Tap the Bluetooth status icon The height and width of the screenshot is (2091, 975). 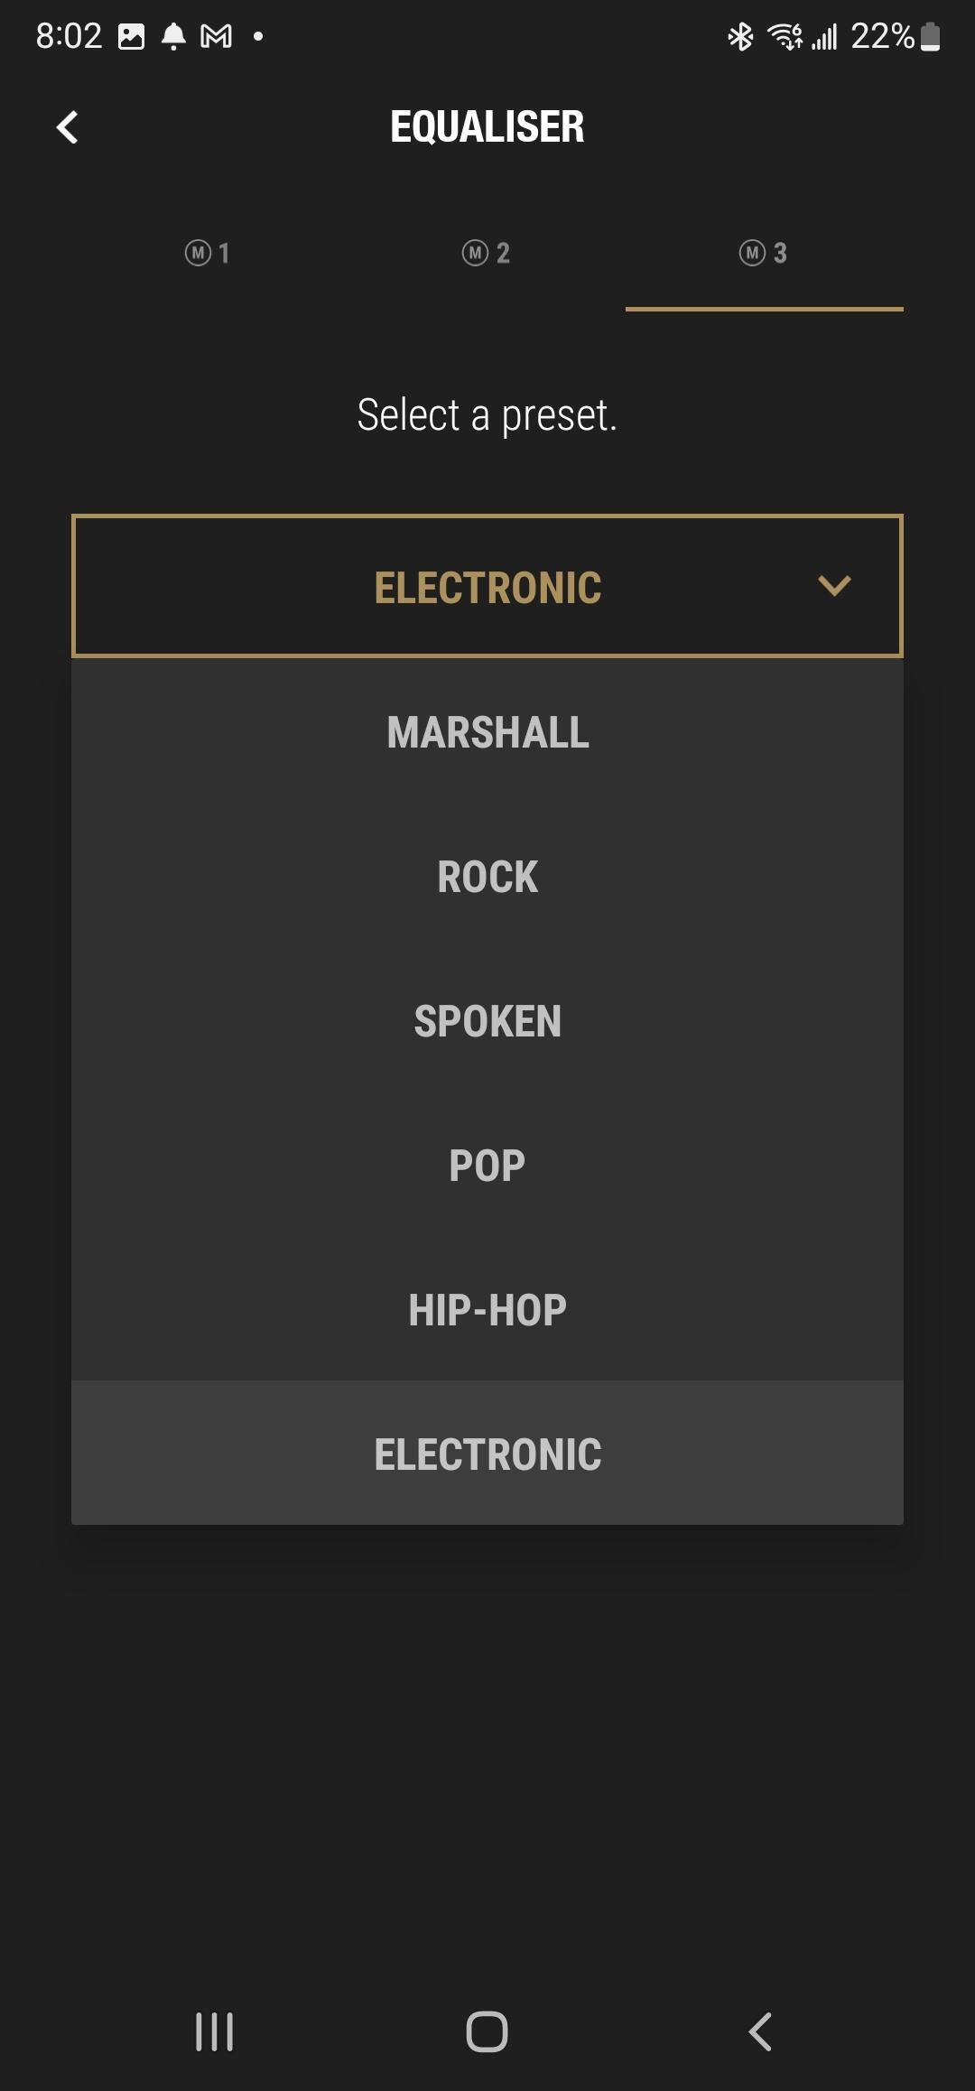740,37
